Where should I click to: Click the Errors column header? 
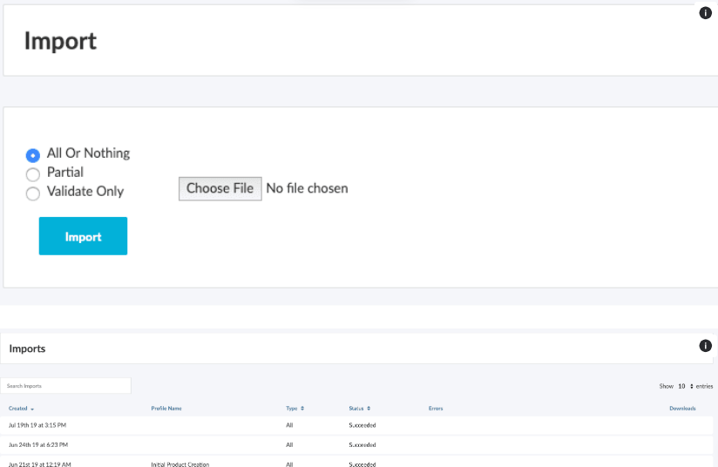click(x=437, y=408)
